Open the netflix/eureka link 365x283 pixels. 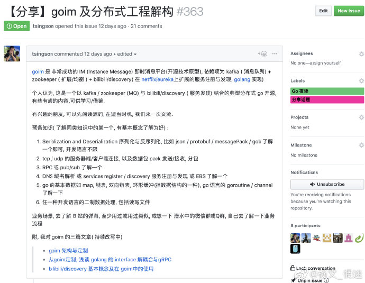[157, 79]
